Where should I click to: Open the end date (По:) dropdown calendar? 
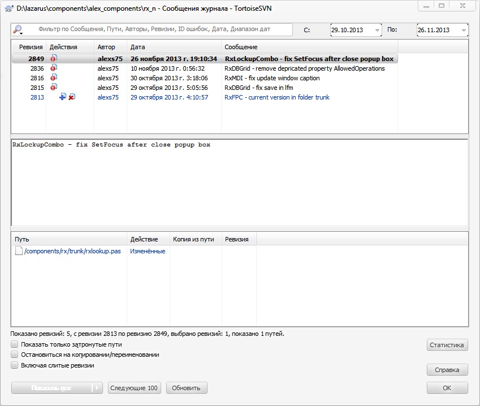click(x=463, y=30)
